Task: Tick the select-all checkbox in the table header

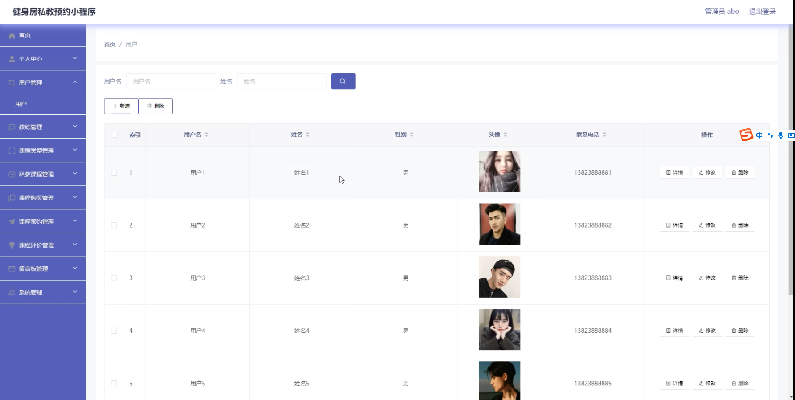Action: [114, 135]
